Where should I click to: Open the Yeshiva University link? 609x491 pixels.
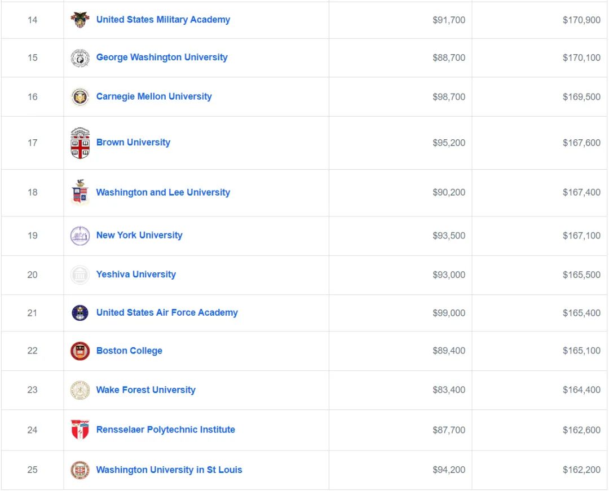(x=136, y=275)
